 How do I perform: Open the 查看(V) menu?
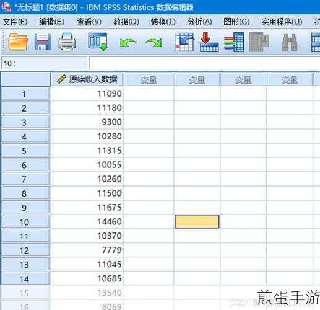pyautogui.click(x=89, y=22)
